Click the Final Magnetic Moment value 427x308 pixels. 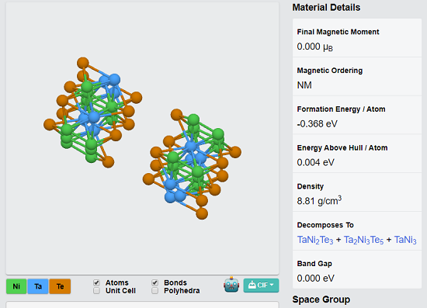pyautogui.click(x=314, y=47)
